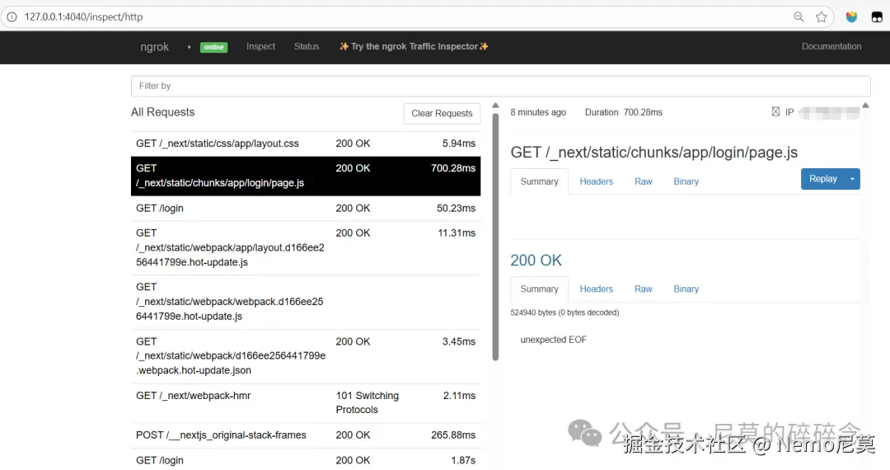Bookmark this page with the star icon

point(822,16)
